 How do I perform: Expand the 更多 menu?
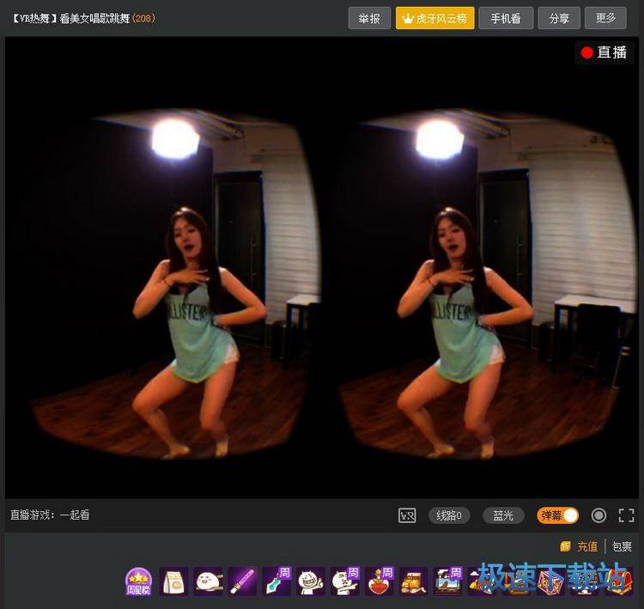[x=605, y=19]
